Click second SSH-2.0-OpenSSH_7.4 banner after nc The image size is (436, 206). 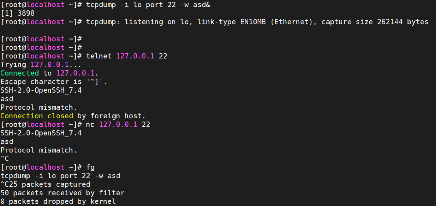coord(41,133)
